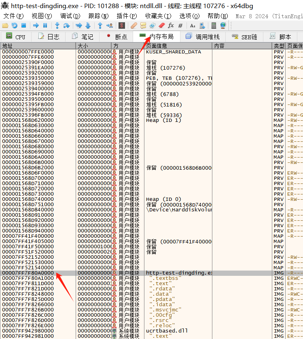Switch to the 日志 log tab

point(49,37)
